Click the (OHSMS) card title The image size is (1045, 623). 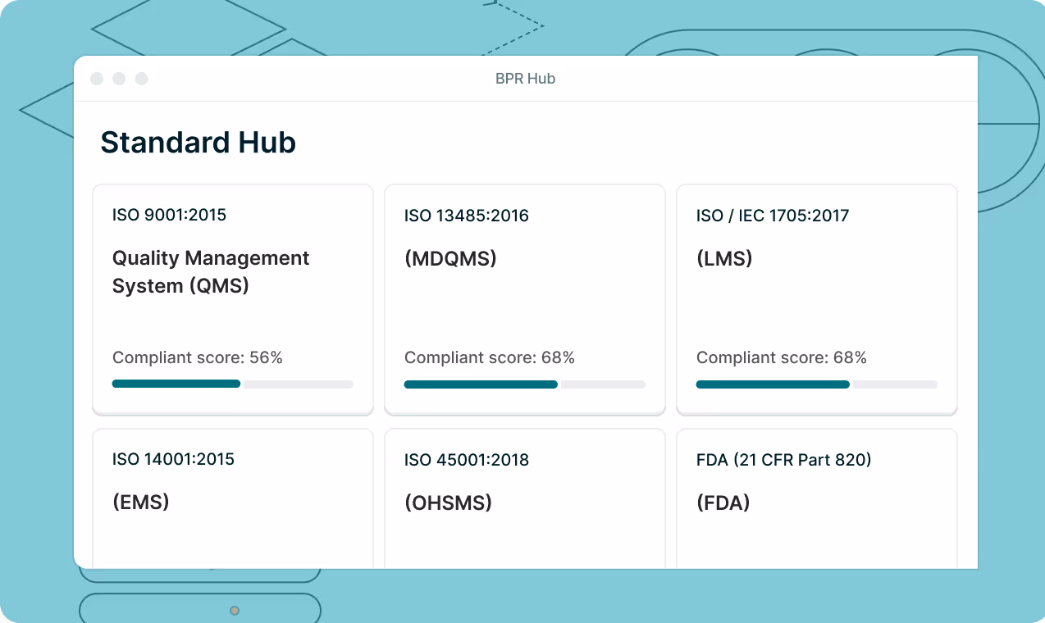[x=448, y=502]
